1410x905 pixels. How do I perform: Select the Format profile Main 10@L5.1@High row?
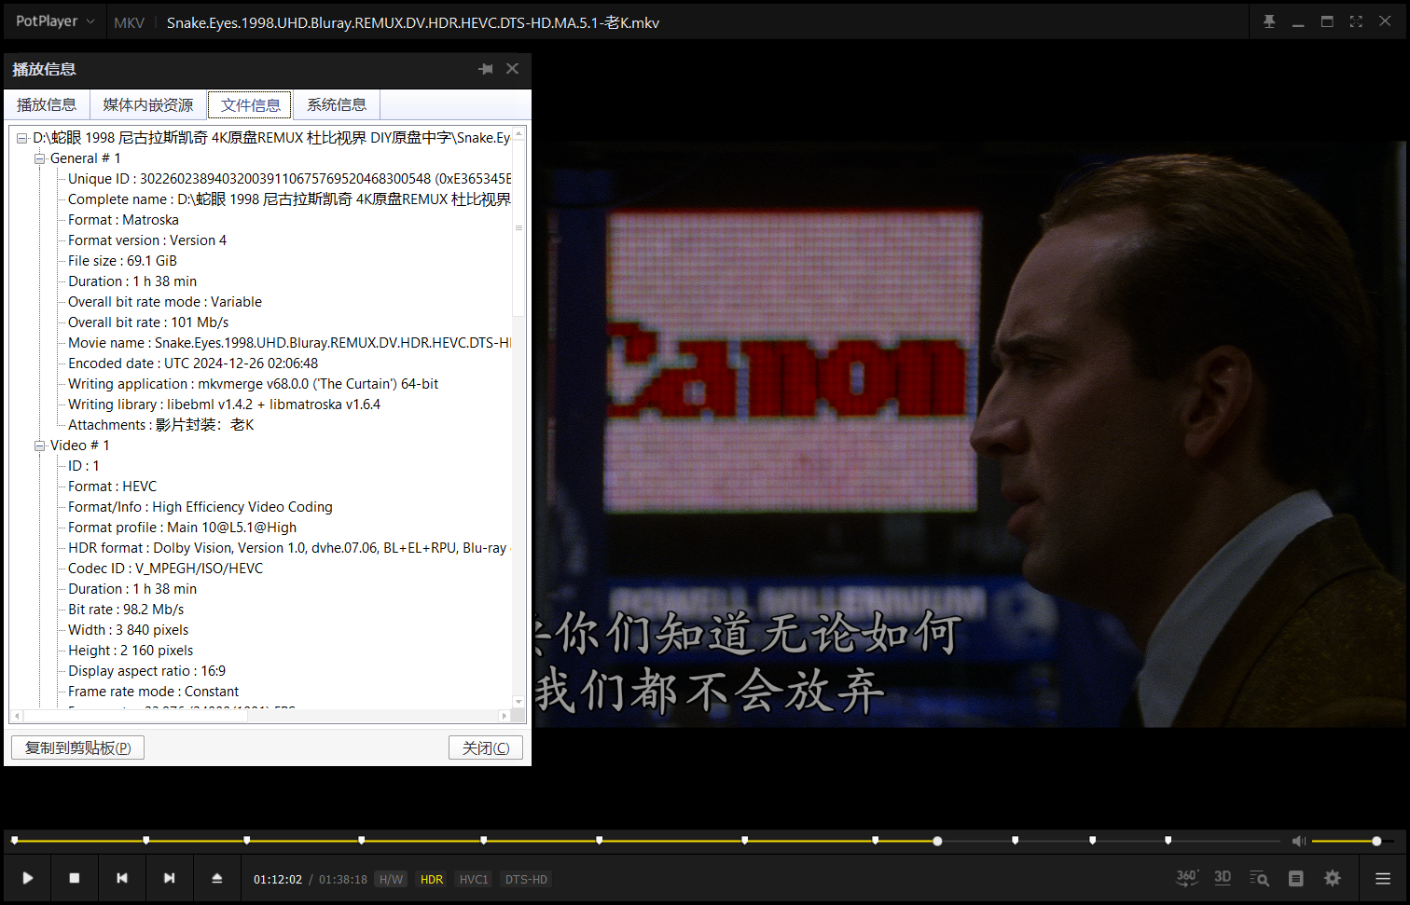pyautogui.click(x=182, y=528)
